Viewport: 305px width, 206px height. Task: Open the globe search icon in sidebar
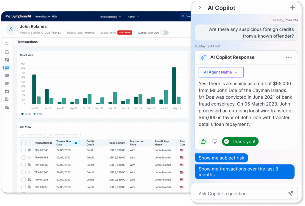(x=7, y=84)
